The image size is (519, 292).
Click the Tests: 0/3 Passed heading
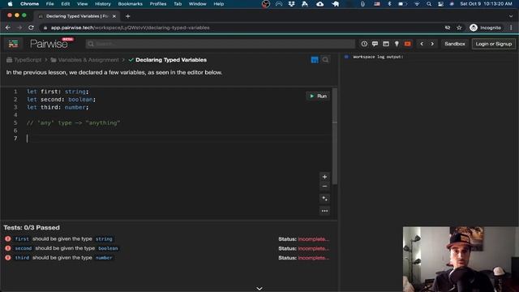pyautogui.click(x=32, y=228)
